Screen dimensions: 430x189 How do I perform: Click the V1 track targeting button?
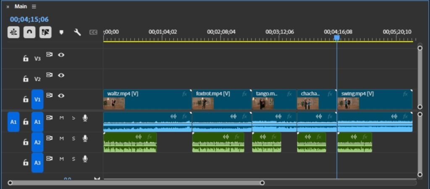click(x=37, y=99)
